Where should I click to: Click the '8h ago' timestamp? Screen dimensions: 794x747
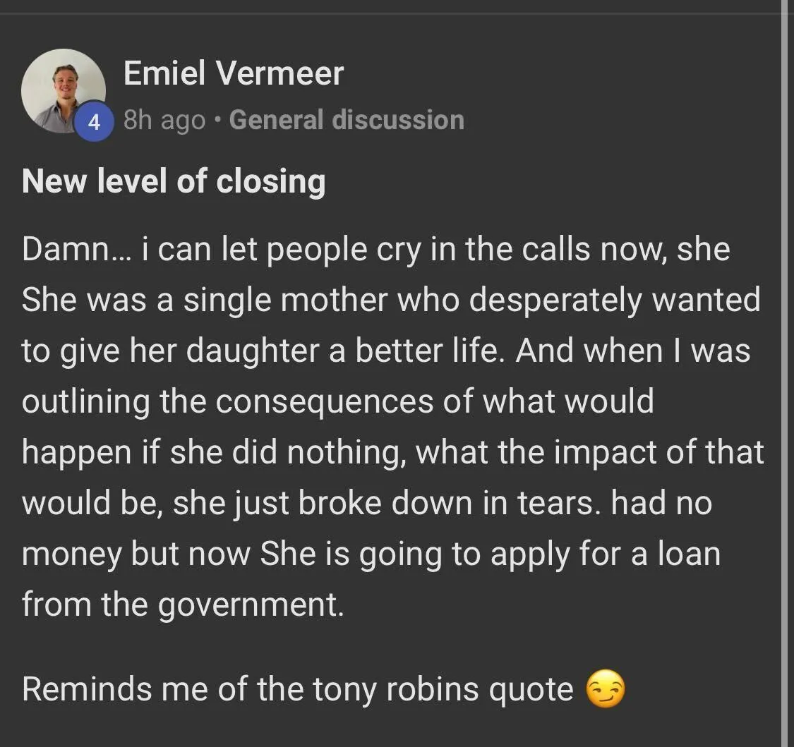tap(164, 121)
